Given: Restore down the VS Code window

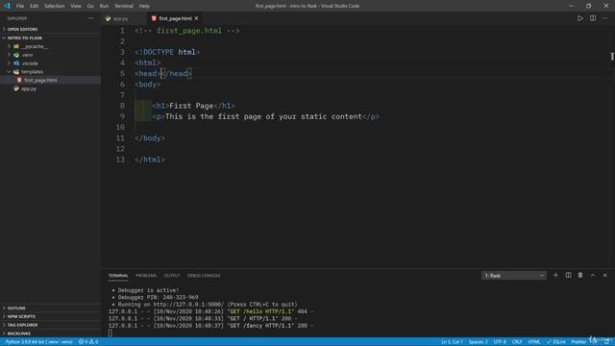Looking at the screenshot, I should pyautogui.click(x=588, y=6).
